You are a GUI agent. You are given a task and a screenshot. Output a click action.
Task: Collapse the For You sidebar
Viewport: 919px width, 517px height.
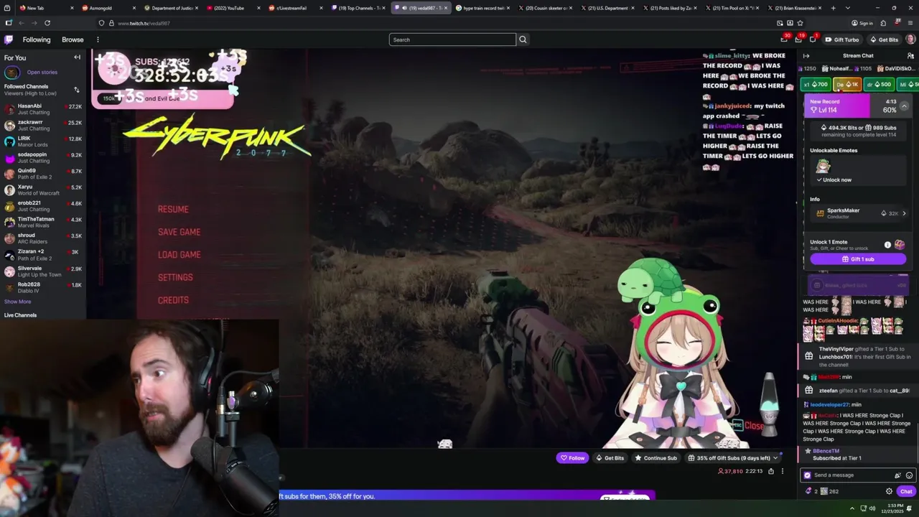pyautogui.click(x=77, y=57)
